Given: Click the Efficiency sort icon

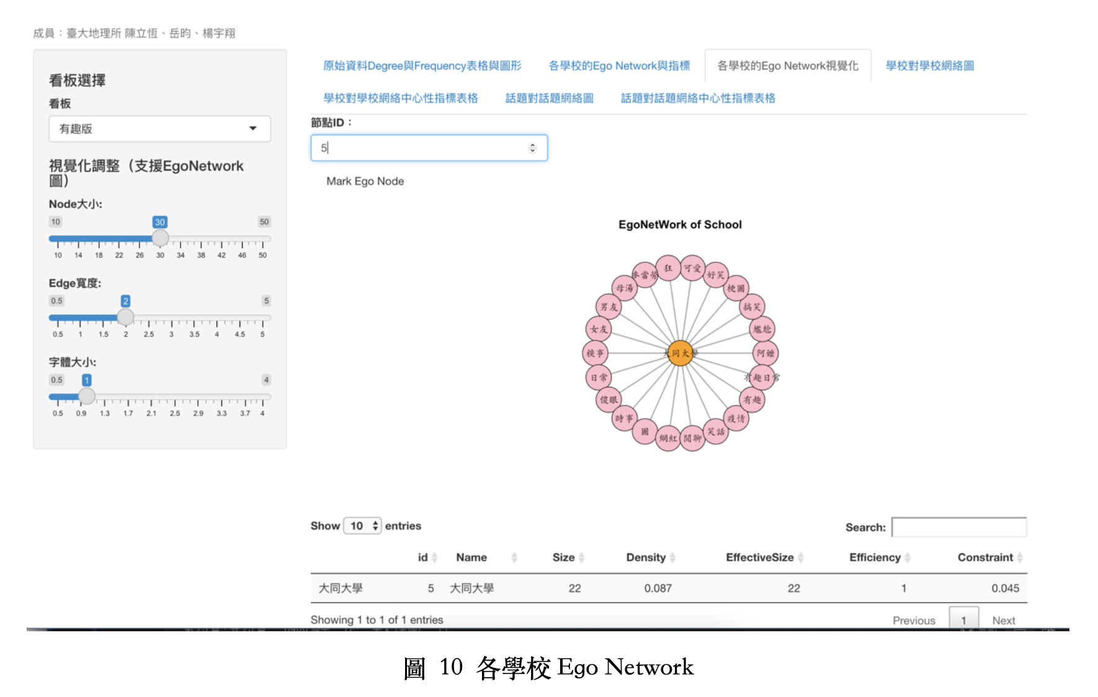Looking at the screenshot, I should [x=907, y=557].
